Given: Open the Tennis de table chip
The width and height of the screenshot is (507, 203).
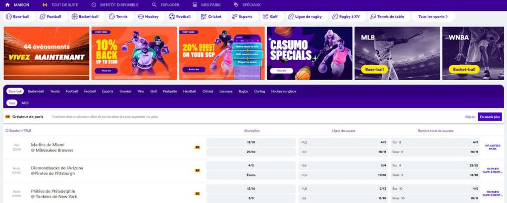Looking at the screenshot, I should [387, 16].
